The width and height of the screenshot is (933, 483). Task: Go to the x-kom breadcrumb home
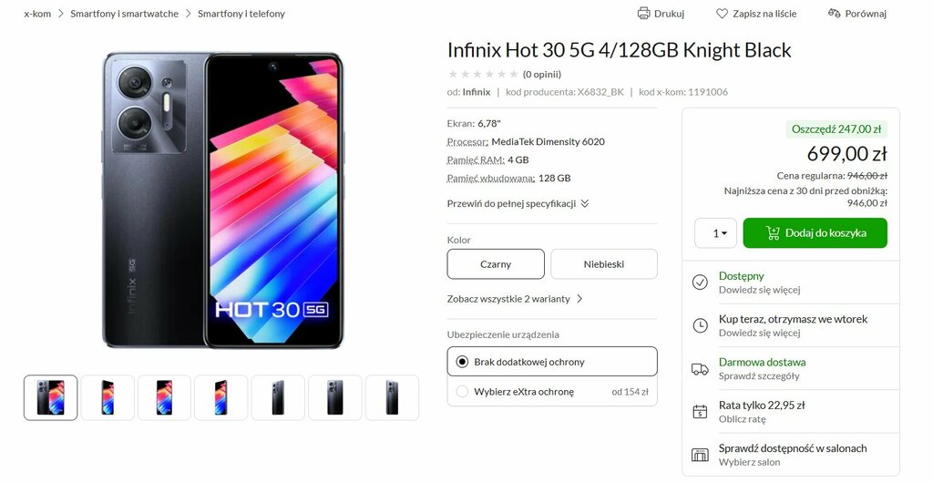37,14
